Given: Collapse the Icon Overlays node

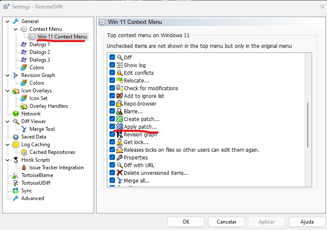Looking at the screenshot, I should (8, 91).
